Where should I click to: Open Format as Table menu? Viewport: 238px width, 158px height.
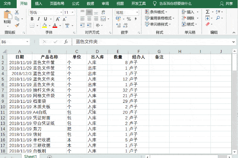160,18
